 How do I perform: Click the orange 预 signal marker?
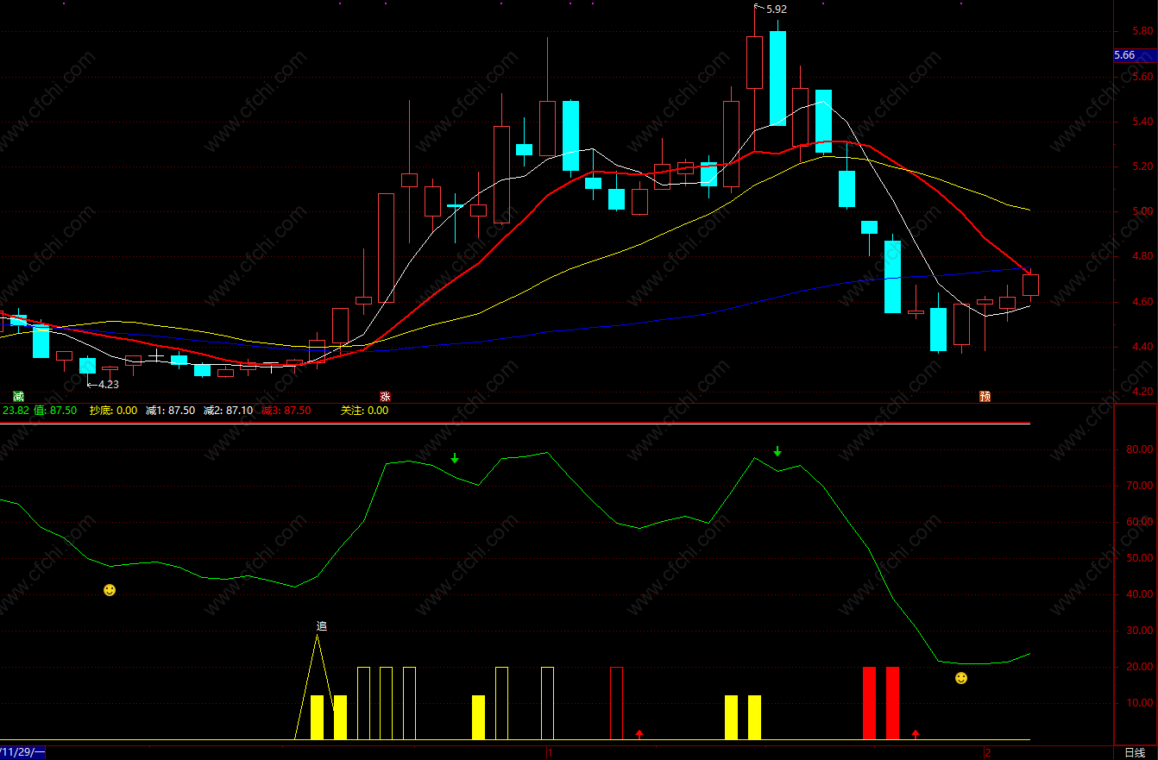pos(985,397)
